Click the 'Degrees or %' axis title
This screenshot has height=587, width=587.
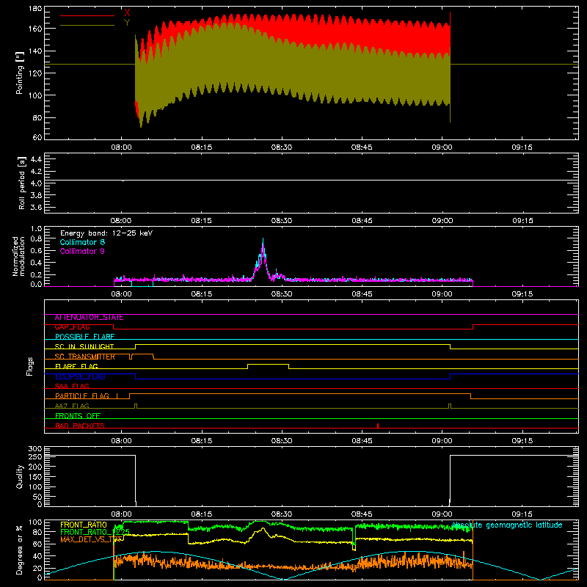pos(20,550)
